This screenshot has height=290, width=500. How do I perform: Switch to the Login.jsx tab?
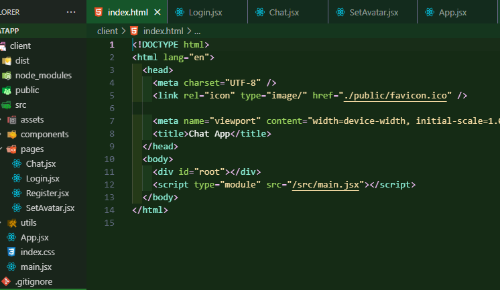(x=207, y=12)
